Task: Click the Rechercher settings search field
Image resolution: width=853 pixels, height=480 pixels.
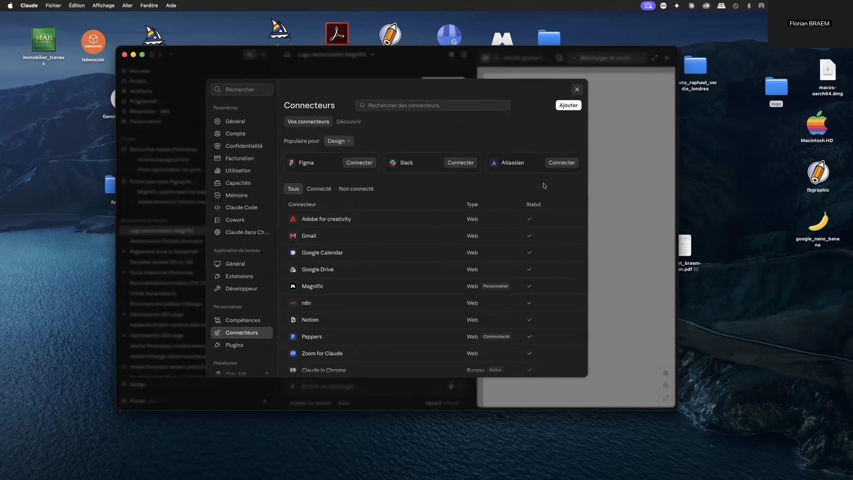Action: coord(242,90)
